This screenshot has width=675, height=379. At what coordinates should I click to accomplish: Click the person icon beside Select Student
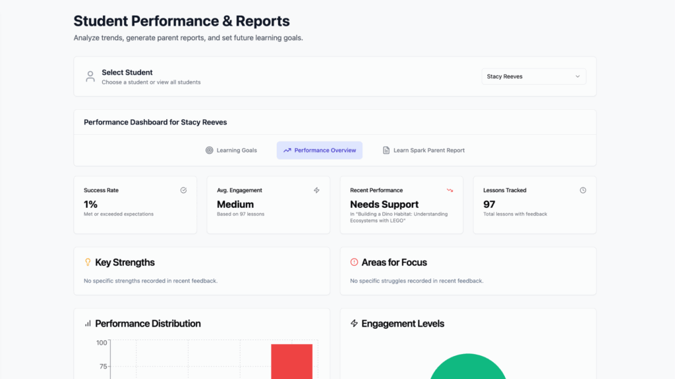point(90,76)
